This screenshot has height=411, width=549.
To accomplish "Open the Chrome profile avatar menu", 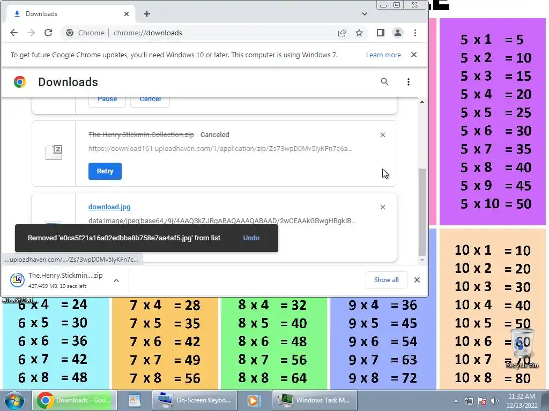I will (x=398, y=33).
